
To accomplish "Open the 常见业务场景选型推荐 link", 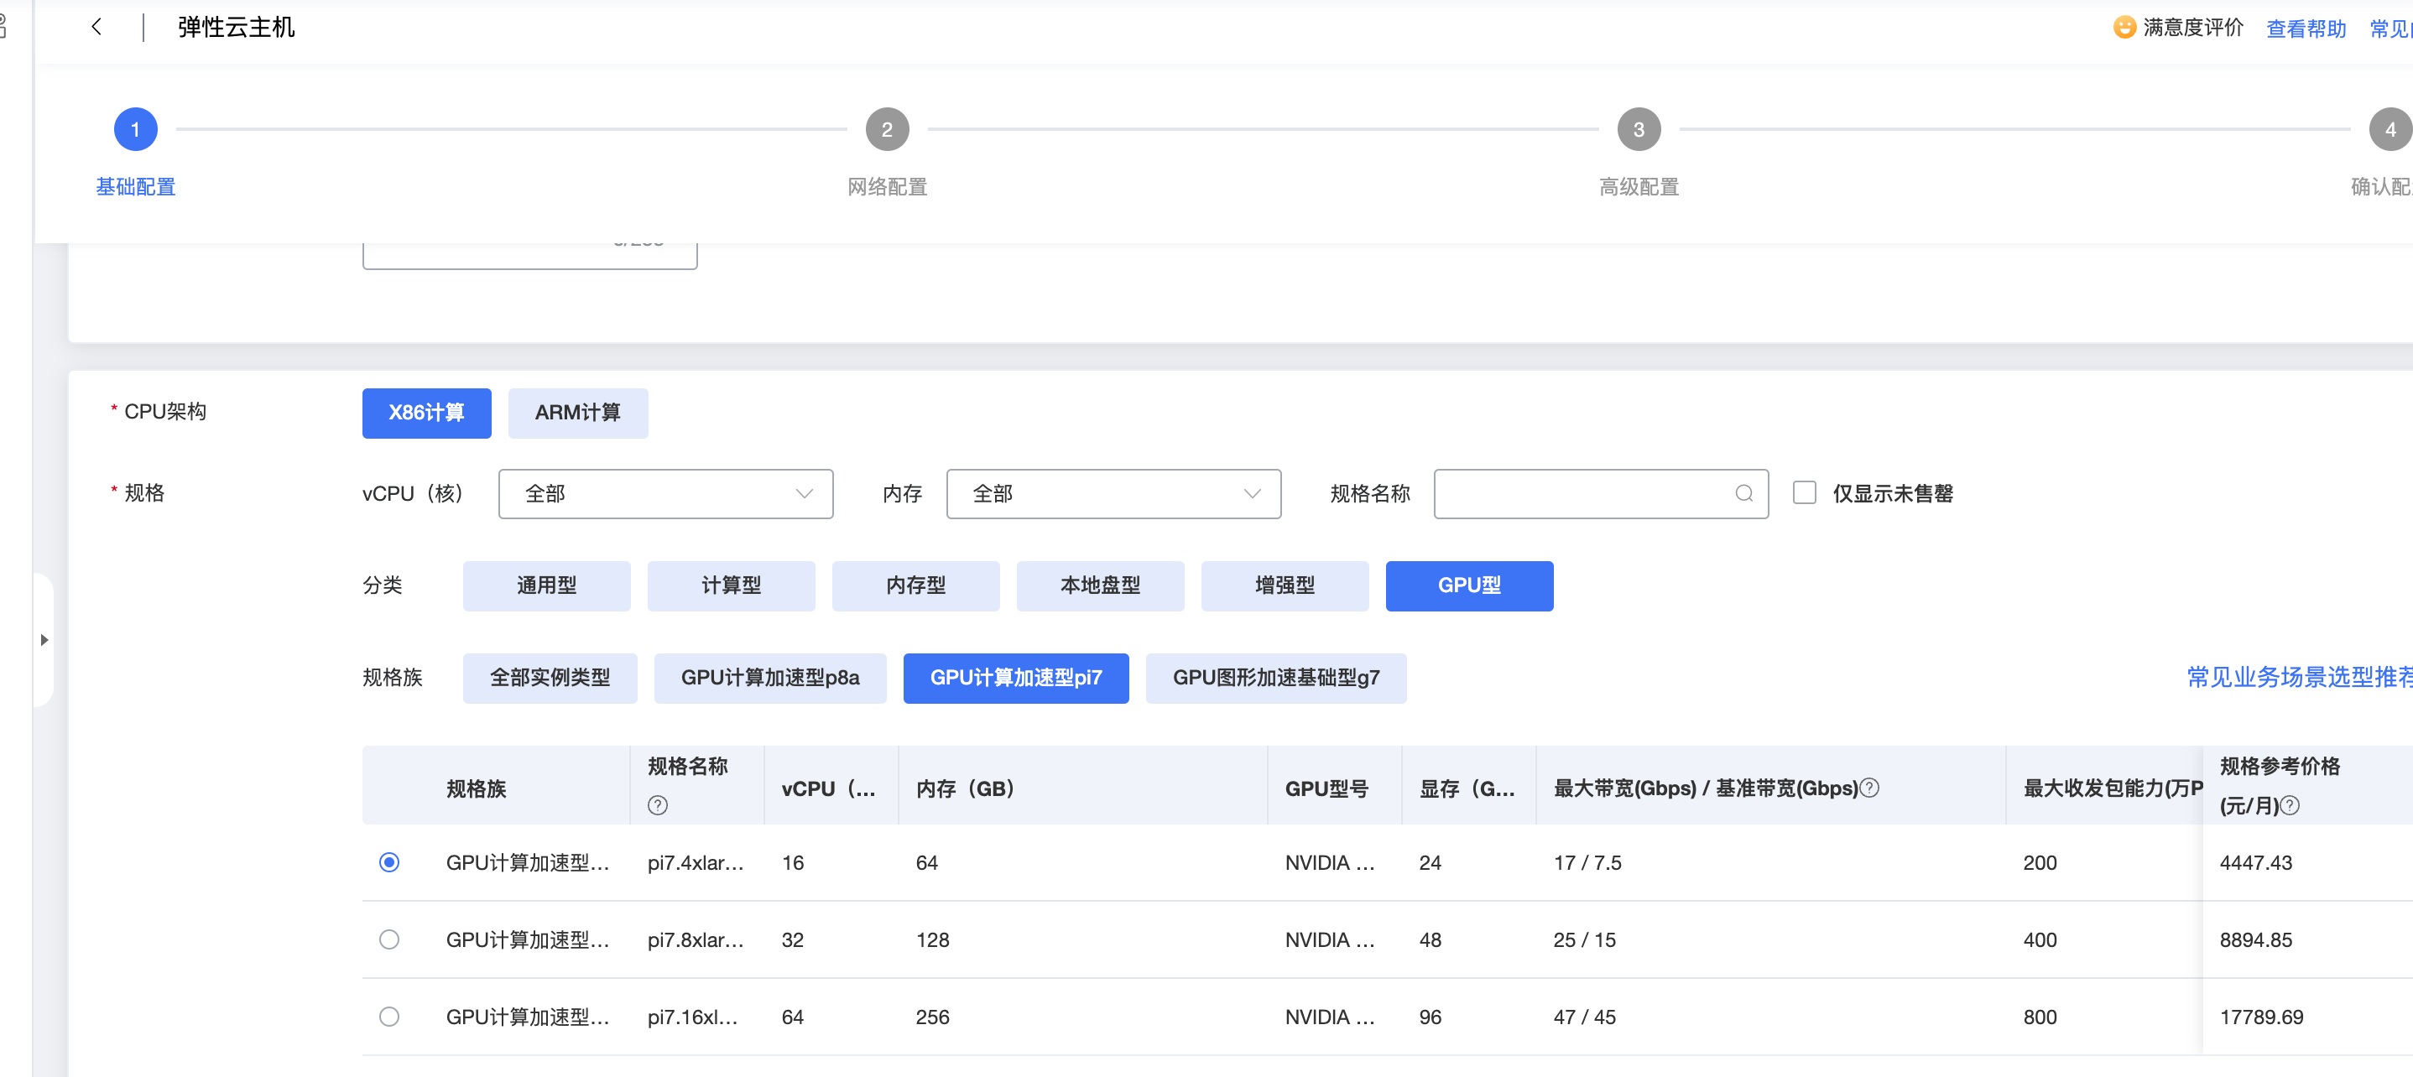I will (2300, 677).
